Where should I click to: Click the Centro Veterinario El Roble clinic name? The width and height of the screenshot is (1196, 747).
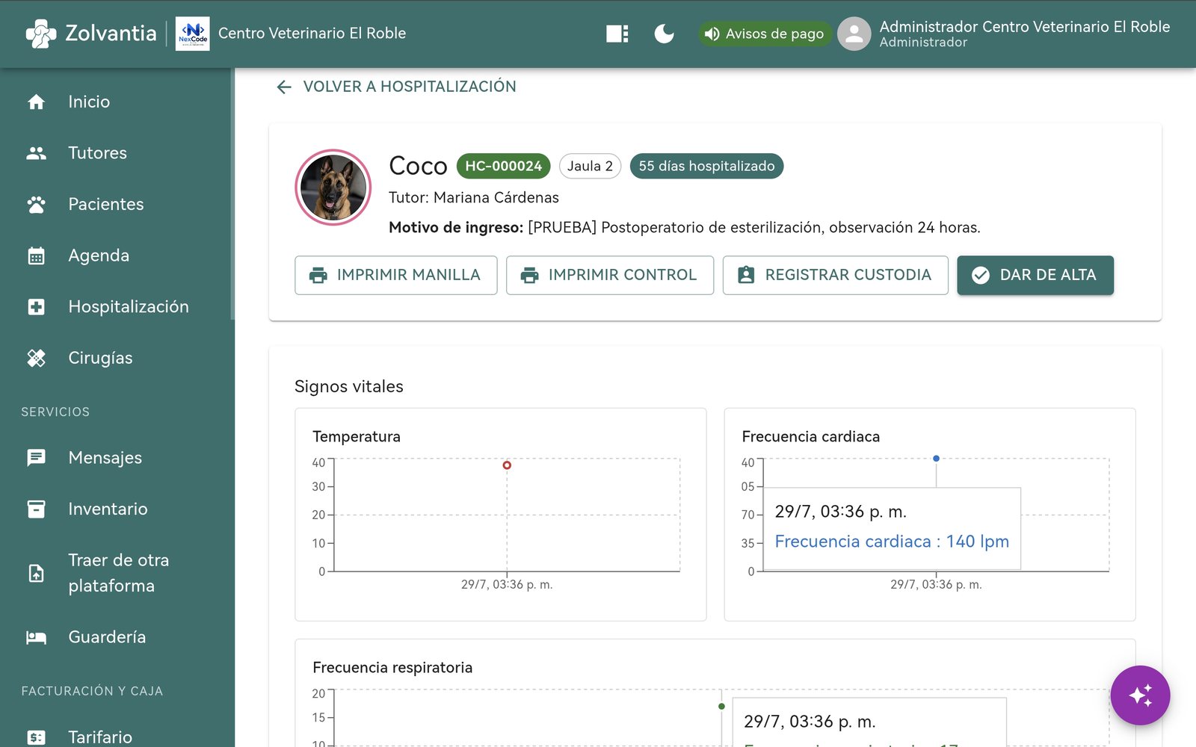312,34
